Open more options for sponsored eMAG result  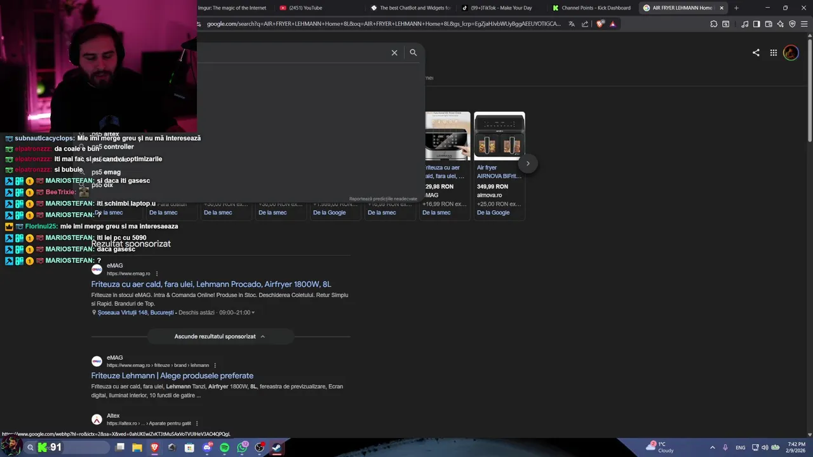[x=157, y=274]
